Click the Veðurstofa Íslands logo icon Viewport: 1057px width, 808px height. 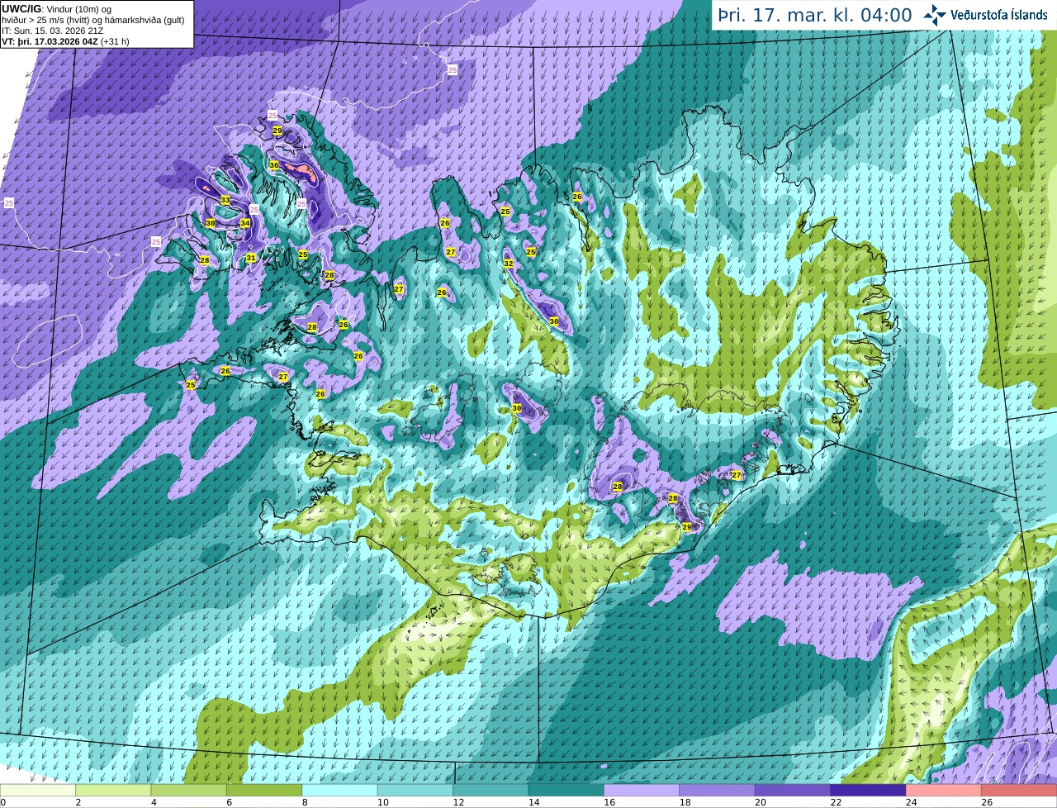[x=934, y=15]
